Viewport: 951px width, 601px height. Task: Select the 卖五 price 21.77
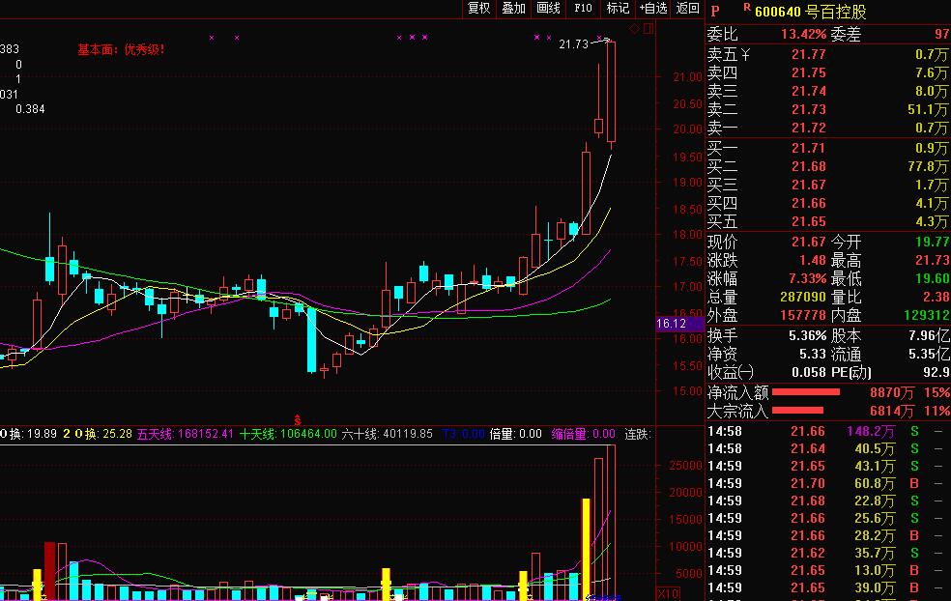click(809, 54)
